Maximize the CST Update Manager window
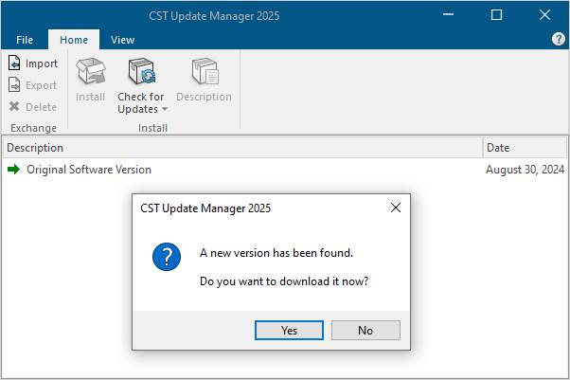The height and width of the screenshot is (380, 570). (x=496, y=15)
